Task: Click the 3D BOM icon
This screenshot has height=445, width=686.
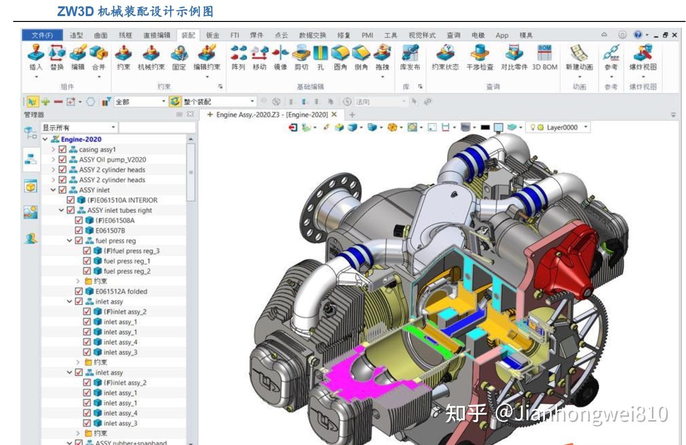Action: pos(545,53)
